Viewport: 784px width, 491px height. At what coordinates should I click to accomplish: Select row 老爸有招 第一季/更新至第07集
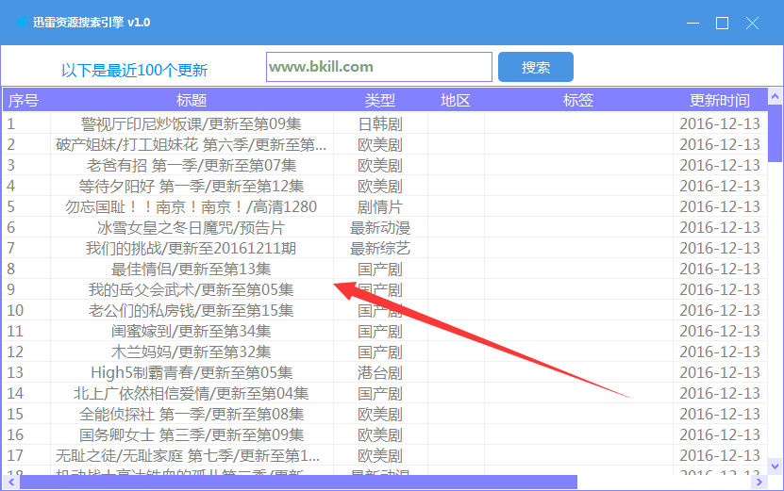tap(385, 165)
